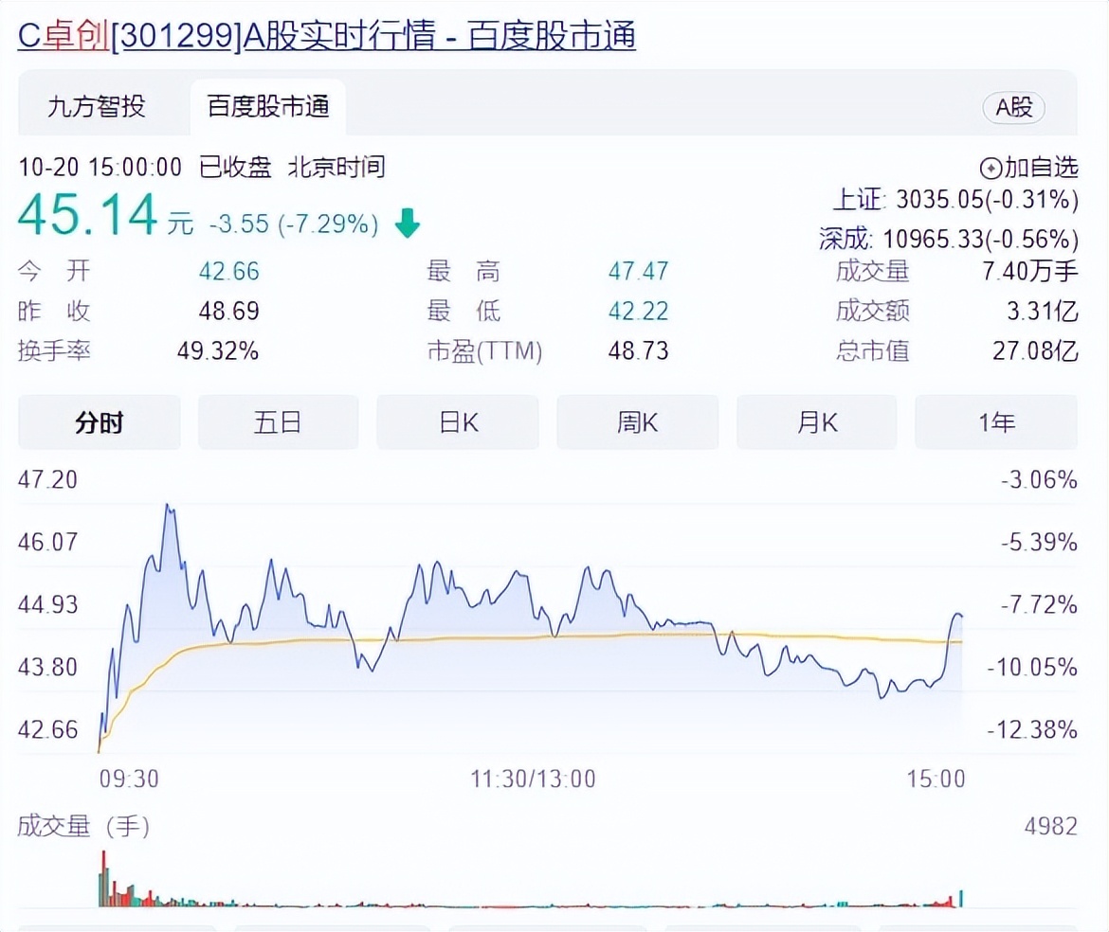This screenshot has width=1109, height=932.
Task: Open the 月K monthly candlestick chart
Action: 817,422
